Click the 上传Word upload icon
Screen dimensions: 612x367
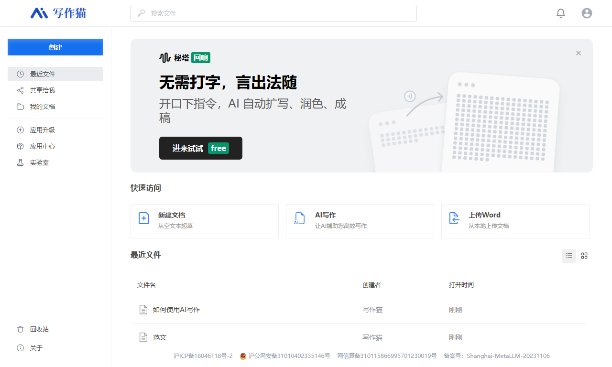tap(454, 218)
